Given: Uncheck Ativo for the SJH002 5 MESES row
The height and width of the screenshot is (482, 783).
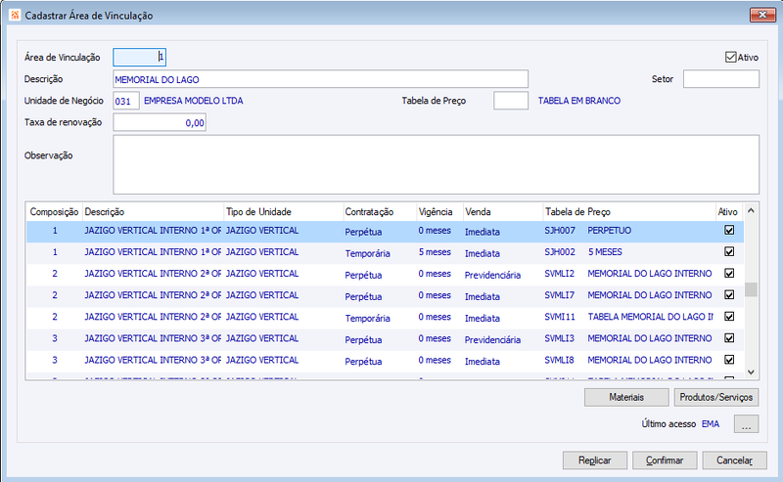Looking at the screenshot, I should (729, 251).
